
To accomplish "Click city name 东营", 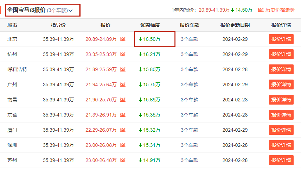I will (x=12, y=115).
